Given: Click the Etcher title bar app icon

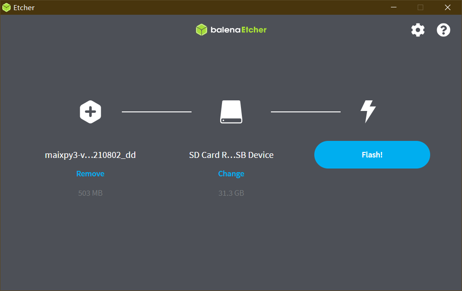Looking at the screenshot, I should point(6,7).
